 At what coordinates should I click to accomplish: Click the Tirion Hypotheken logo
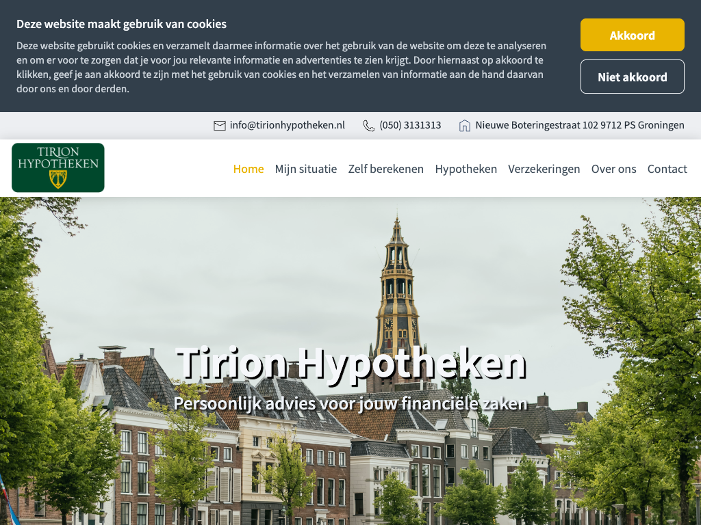[x=58, y=167]
